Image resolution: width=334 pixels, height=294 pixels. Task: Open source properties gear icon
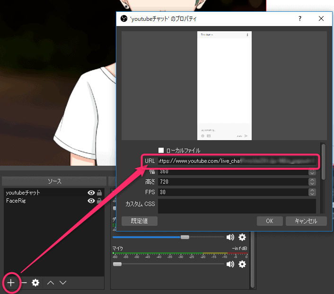pyautogui.click(x=35, y=283)
